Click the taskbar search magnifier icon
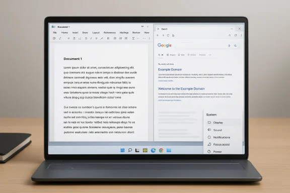 [130, 150]
